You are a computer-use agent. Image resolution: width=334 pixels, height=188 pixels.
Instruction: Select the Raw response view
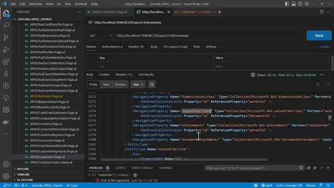point(106,85)
